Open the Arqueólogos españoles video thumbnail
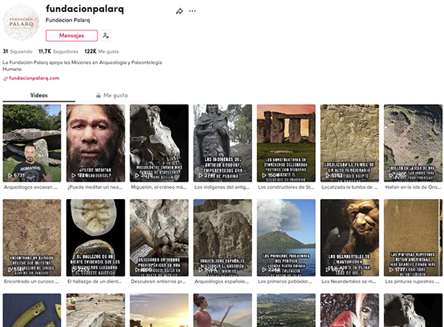Image resolution: width=444 pixels, height=327 pixels. (x=222, y=237)
